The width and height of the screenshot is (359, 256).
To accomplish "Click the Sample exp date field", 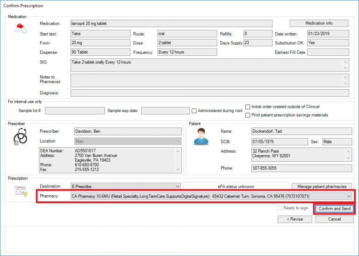I will (165, 111).
